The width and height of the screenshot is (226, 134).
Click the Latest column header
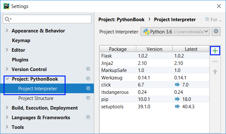tap(191, 49)
